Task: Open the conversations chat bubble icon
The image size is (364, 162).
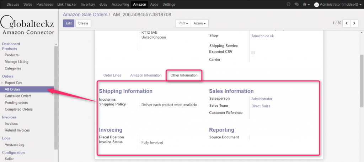Action: click(x=297, y=4)
